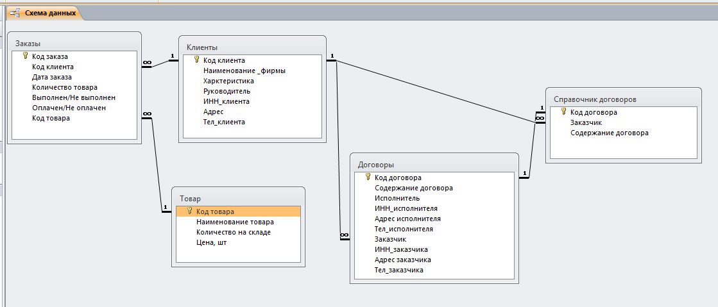
Task: Select the Заказы table title bar
Action: [x=74, y=44]
